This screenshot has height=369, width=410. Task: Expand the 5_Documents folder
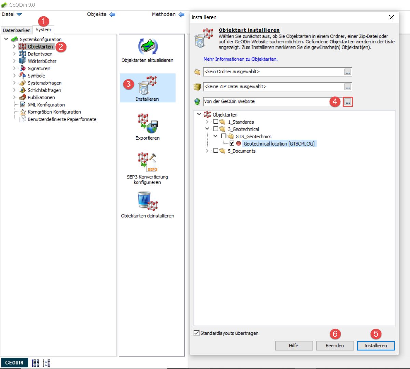pyautogui.click(x=207, y=151)
